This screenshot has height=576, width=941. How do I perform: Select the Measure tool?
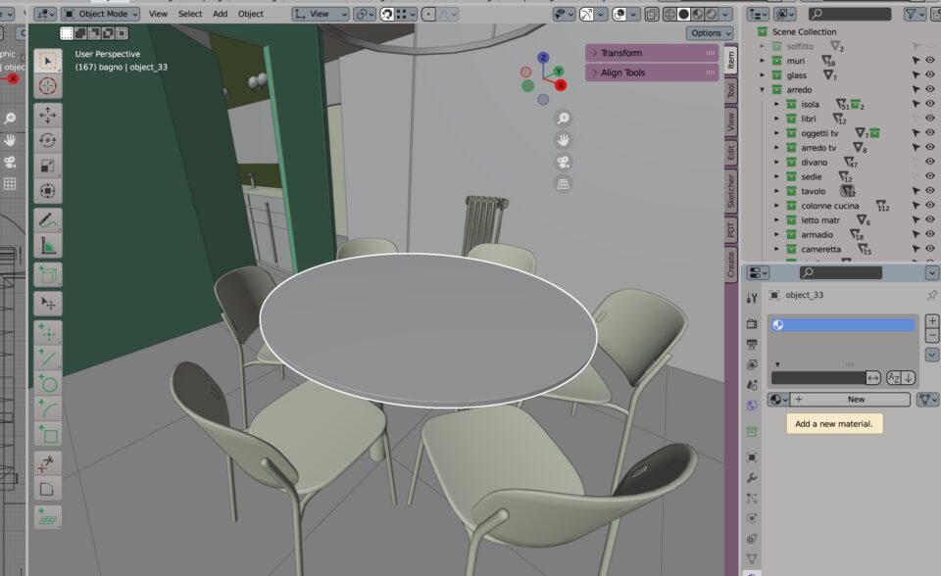coord(48,246)
